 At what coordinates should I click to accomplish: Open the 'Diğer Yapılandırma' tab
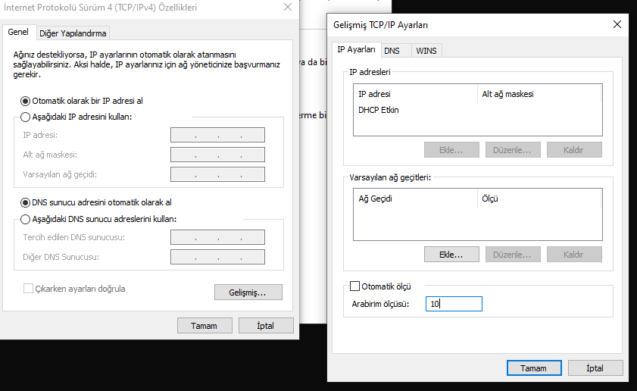coord(73,33)
